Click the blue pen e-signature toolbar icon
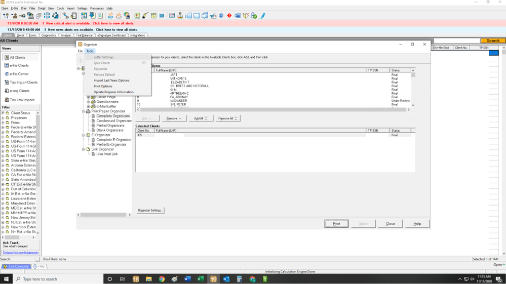The height and width of the screenshot is (284, 506). [x=263, y=16]
